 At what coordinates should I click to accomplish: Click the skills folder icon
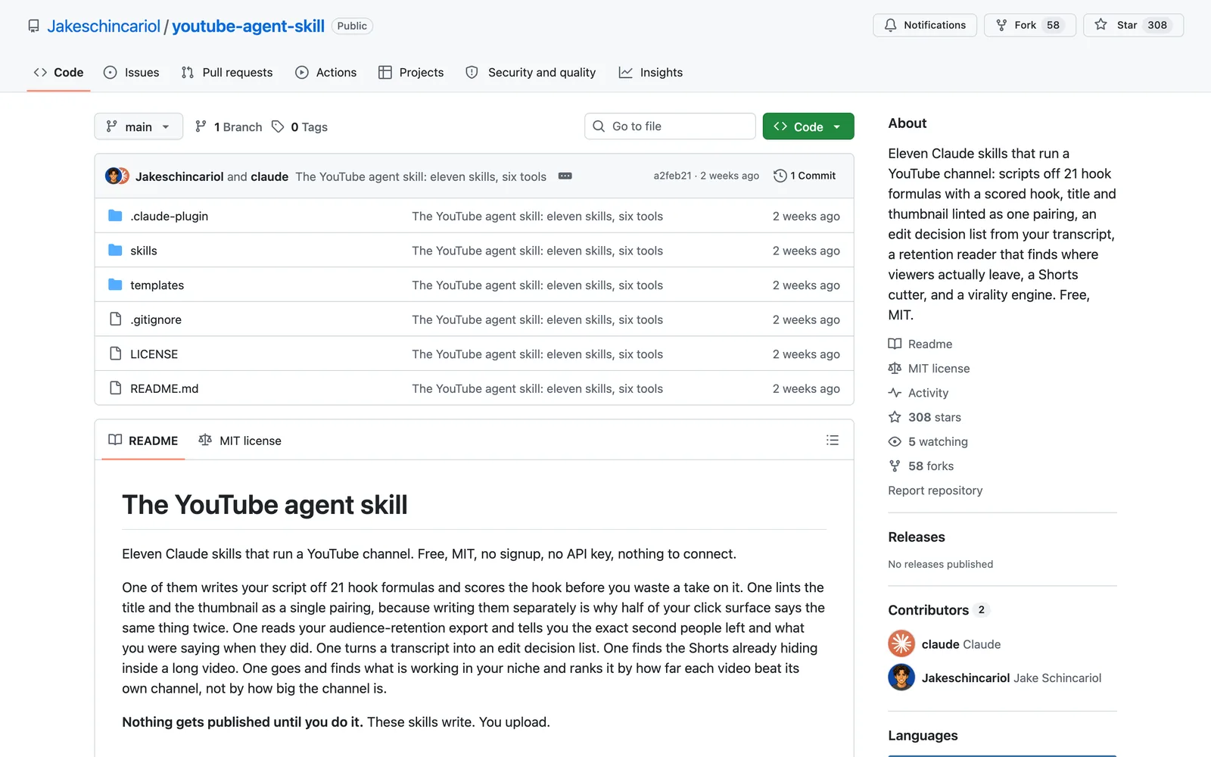[x=115, y=250]
